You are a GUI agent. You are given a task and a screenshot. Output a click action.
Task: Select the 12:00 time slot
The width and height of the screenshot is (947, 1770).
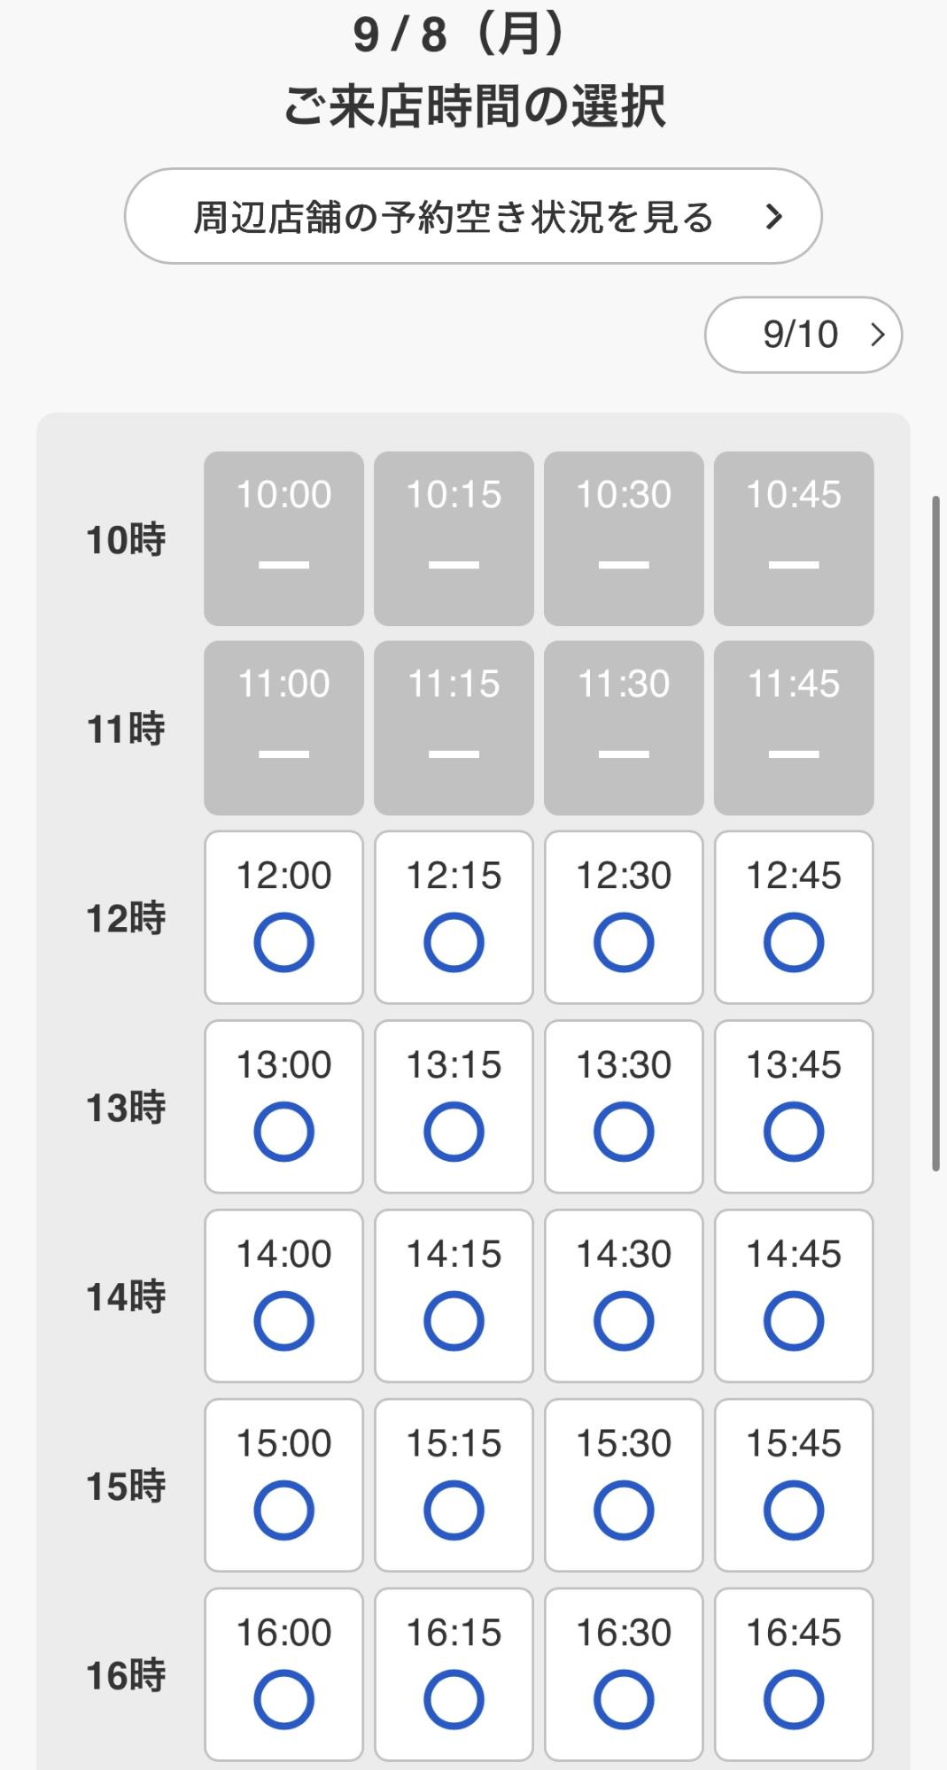pos(283,917)
